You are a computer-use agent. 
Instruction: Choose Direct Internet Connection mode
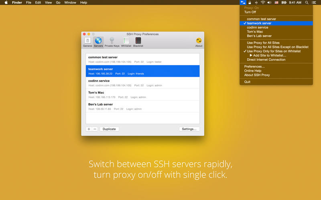click(x=266, y=60)
